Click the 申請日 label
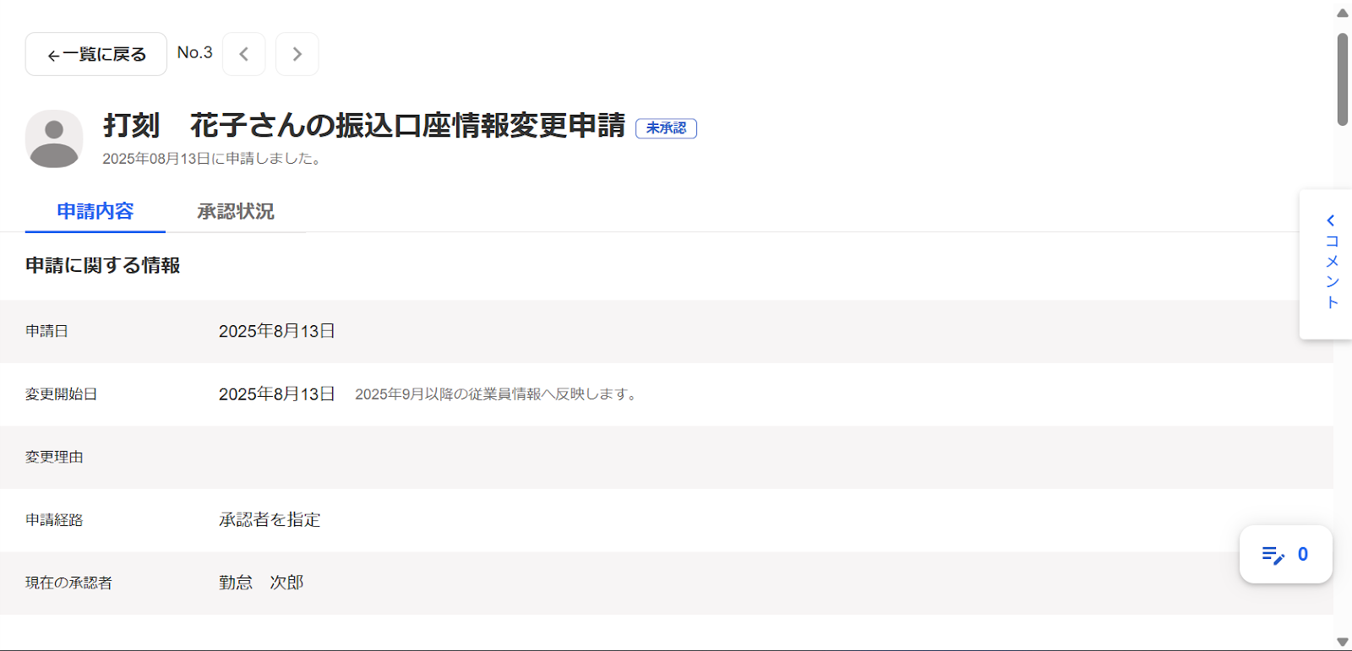Screen dimensions: 1352x651 [47, 331]
